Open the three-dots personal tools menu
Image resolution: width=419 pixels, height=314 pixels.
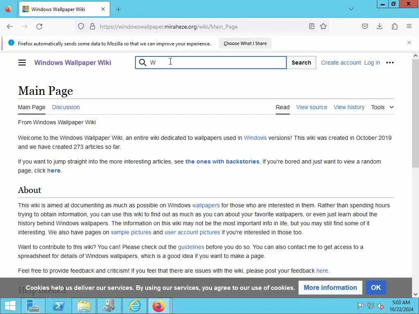click(390, 63)
